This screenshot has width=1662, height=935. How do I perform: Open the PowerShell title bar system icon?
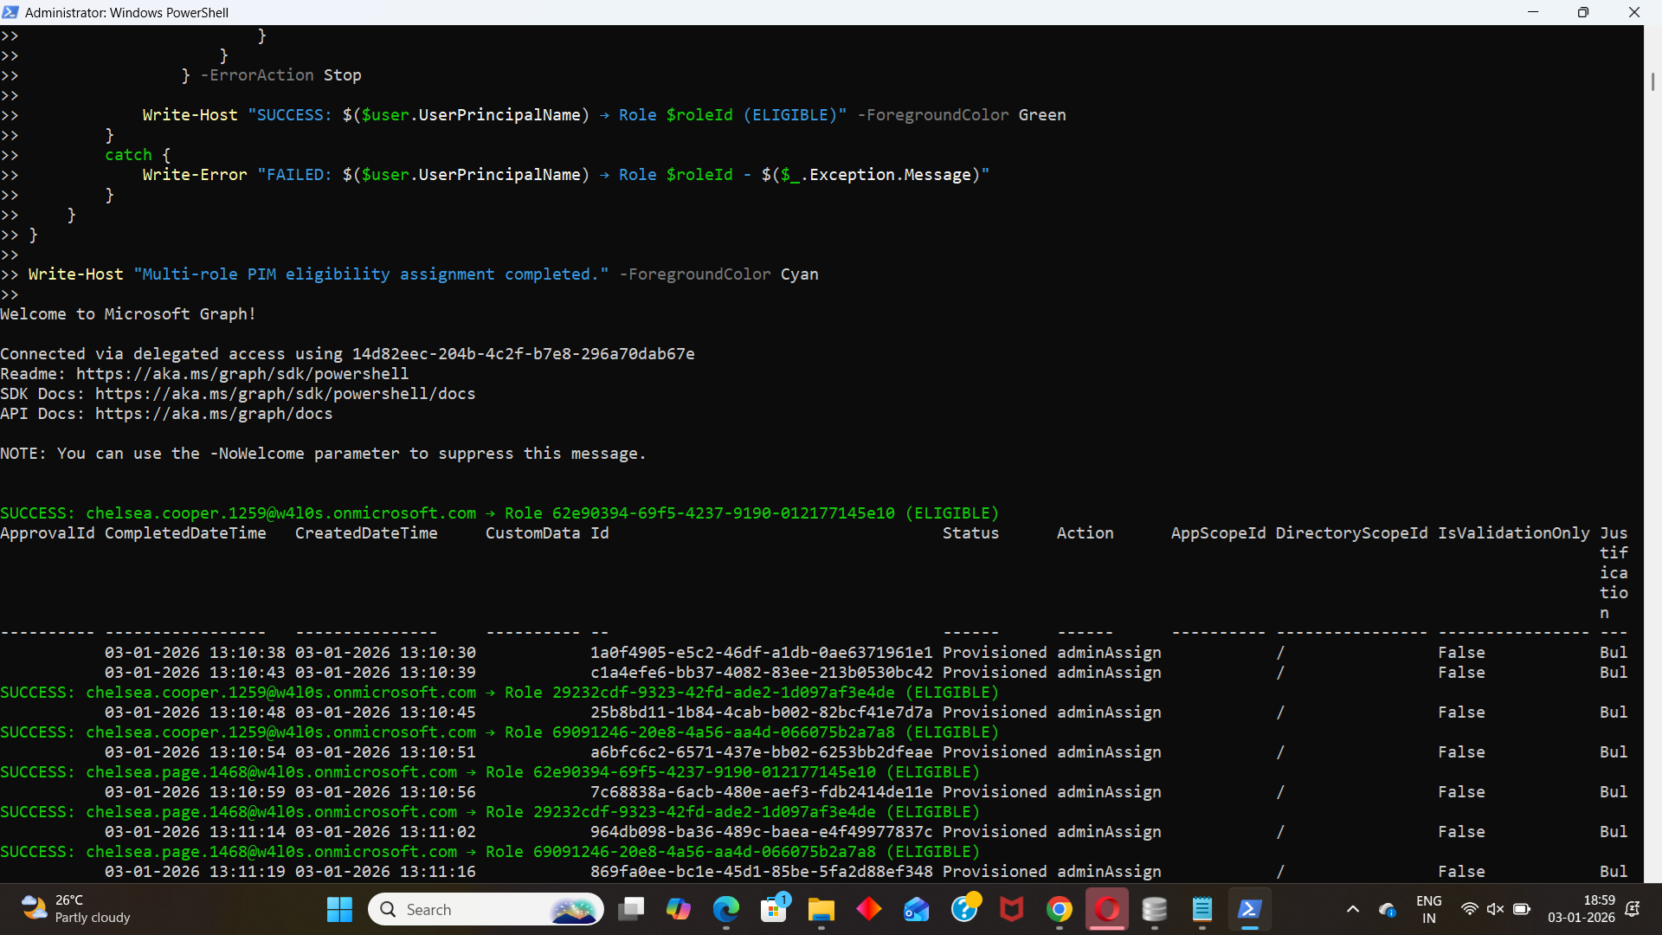pyautogui.click(x=10, y=12)
